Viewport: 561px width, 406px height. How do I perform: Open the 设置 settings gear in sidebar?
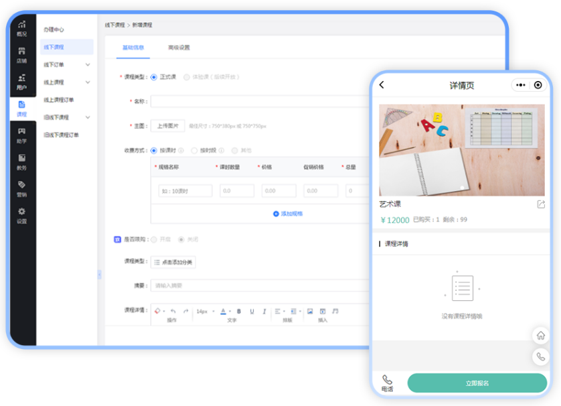tap(22, 216)
